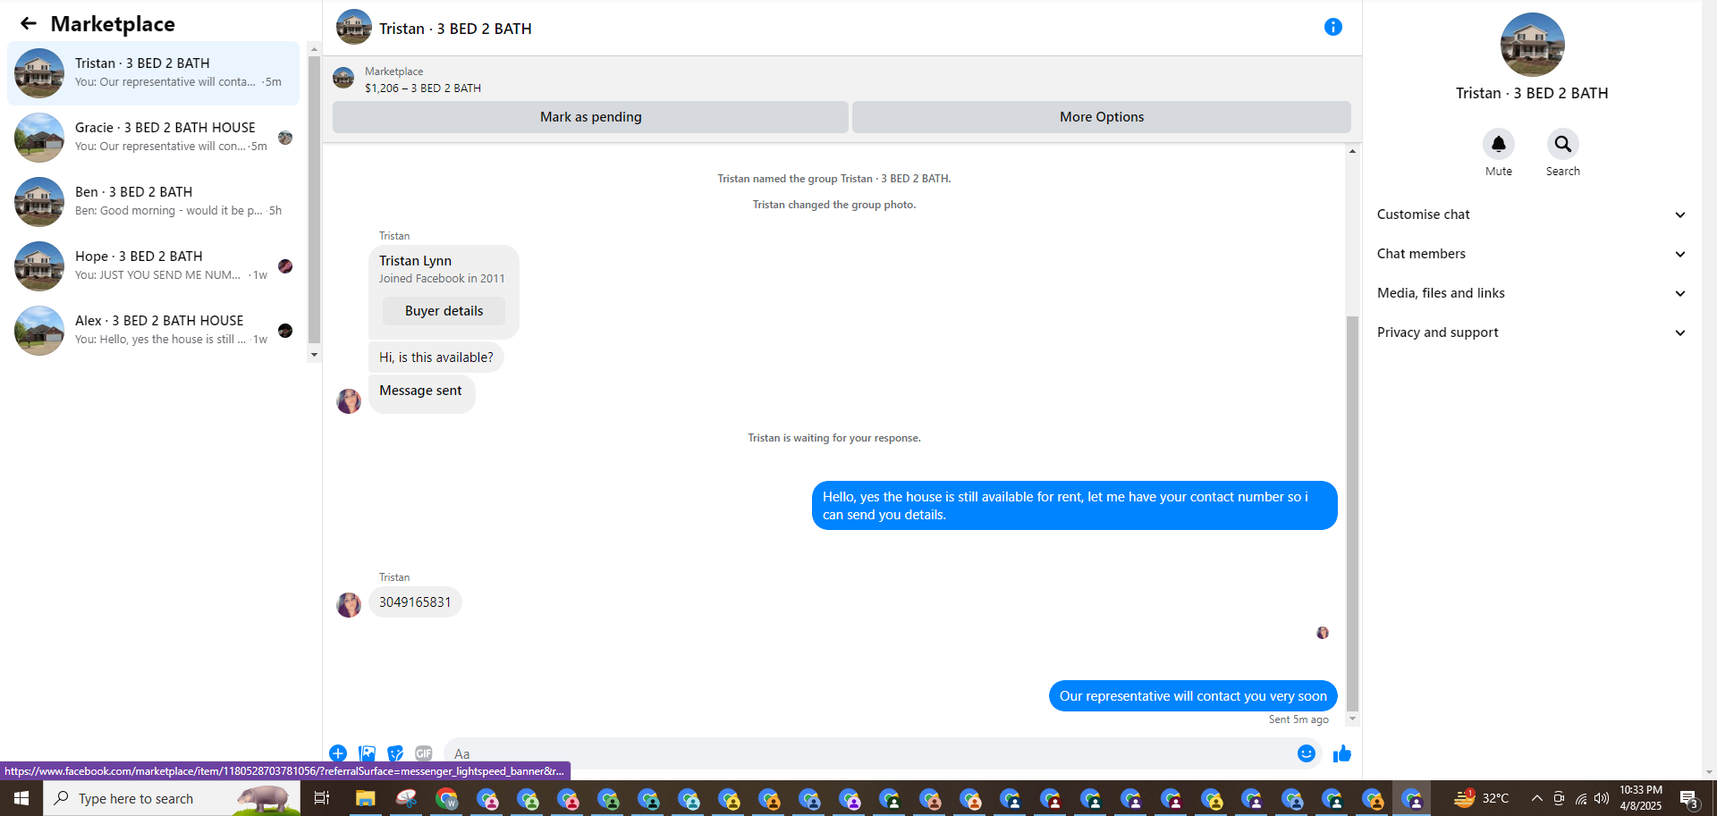Open the notifications action center
Screen dimensions: 1717x816
(x=1688, y=798)
